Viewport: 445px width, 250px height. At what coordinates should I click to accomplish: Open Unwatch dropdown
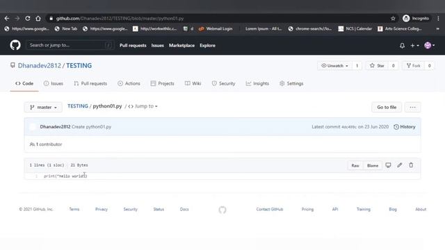(x=334, y=66)
